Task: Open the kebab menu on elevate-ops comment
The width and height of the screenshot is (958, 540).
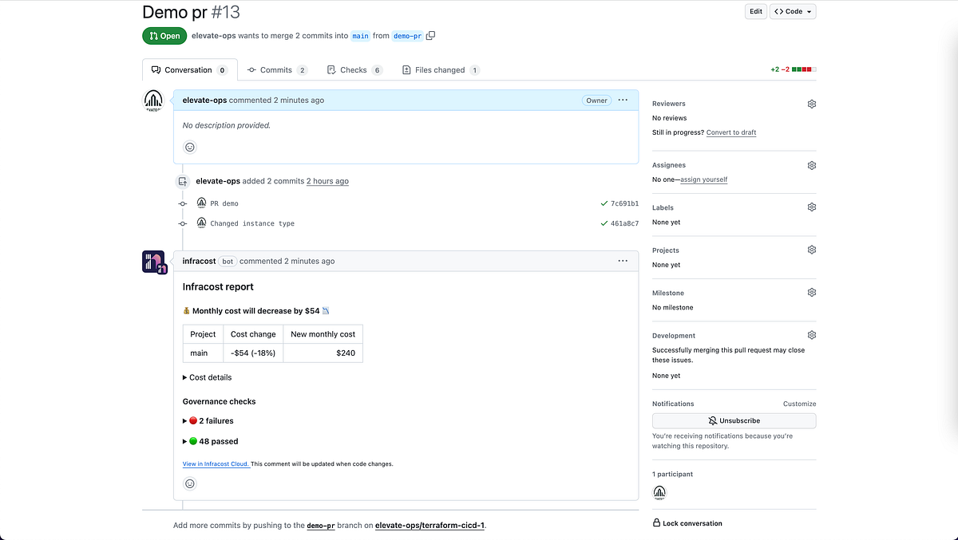Action: click(623, 100)
